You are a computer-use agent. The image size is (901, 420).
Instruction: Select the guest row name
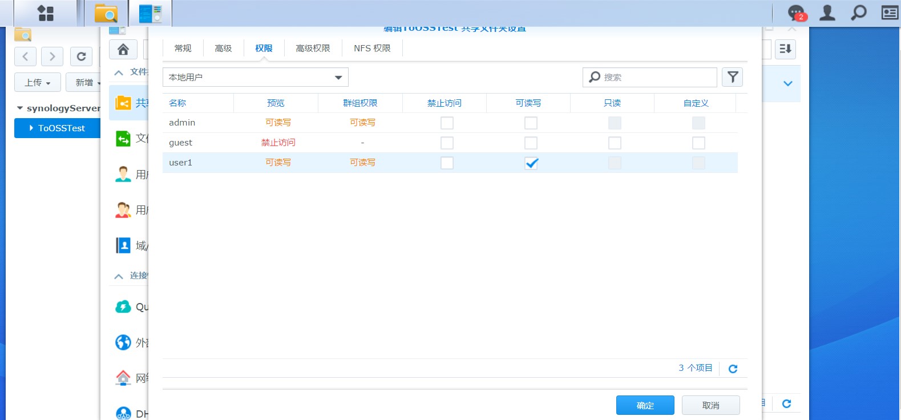[181, 143]
